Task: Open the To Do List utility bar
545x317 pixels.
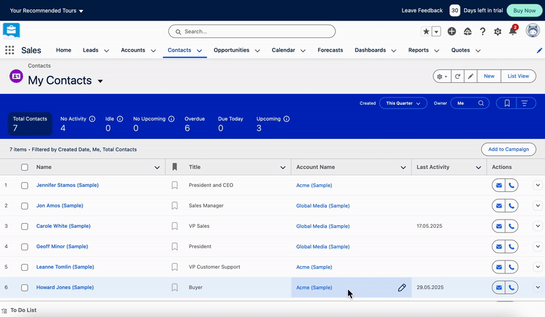Action: click(20, 310)
